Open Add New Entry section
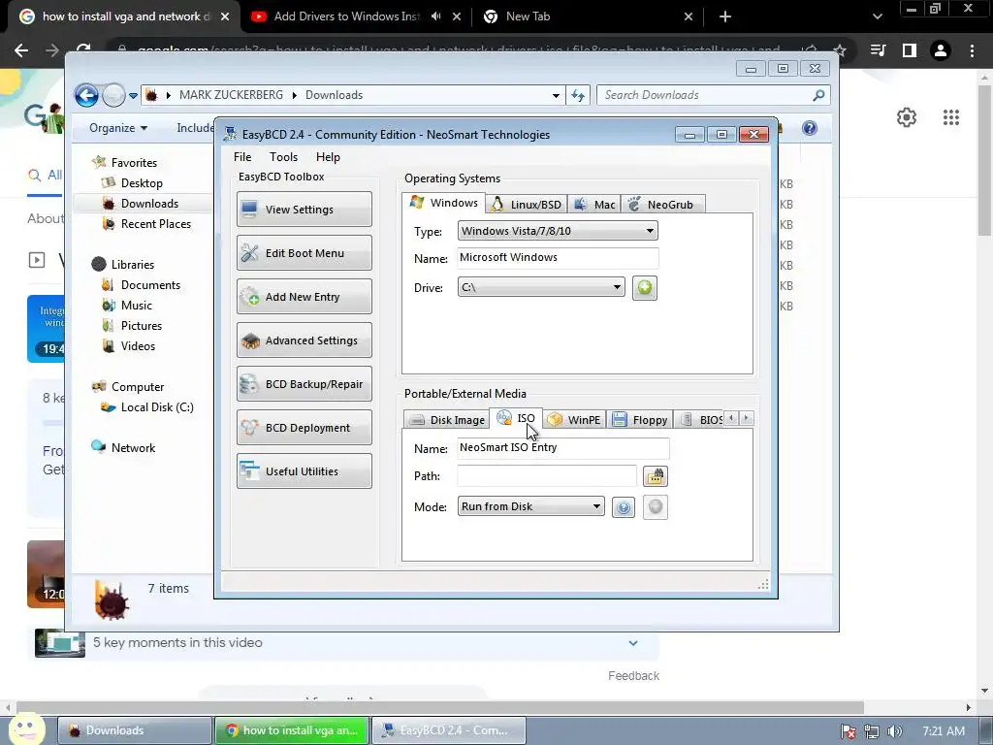This screenshot has height=745, width=993. click(304, 297)
